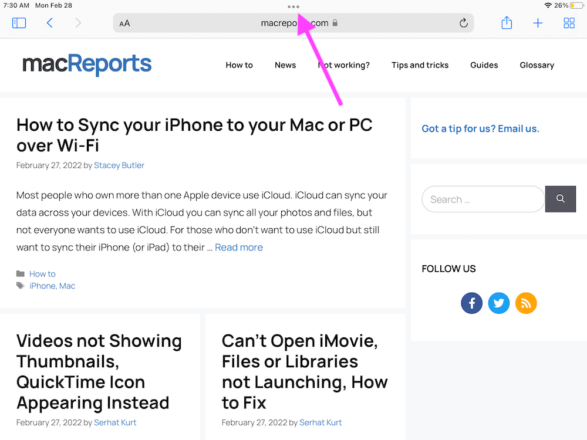View author Stacey Butler's posts
587x440 pixels.
(119, 165)
